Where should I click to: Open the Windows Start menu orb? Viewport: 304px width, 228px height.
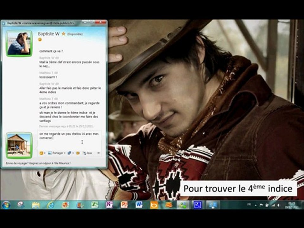pyautogui.click(x=6, y=205)
